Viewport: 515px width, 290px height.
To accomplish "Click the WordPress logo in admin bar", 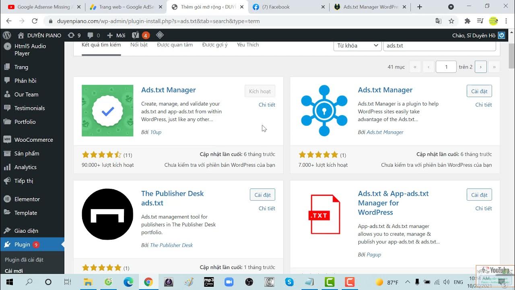I will [7, 35].
